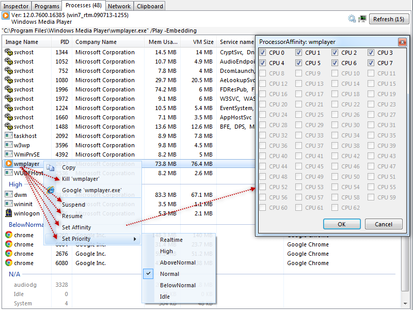Click the svchost 1344 gear icon
The height and width of the screenshot is (310, 413).
9,52
